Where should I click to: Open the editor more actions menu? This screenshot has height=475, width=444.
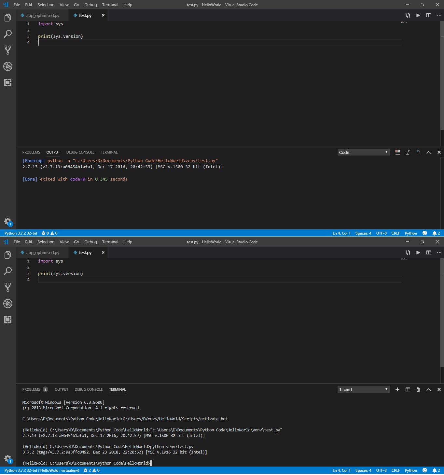point(439,15)
